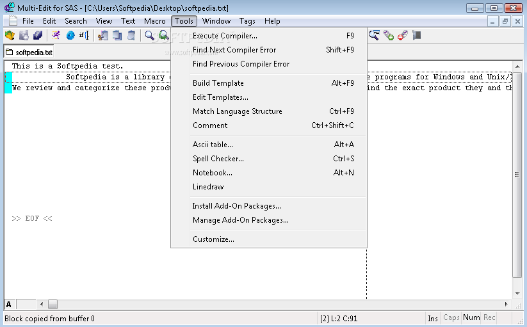Choose the Comment menu entry
527x327 pixels.
(x=268, y=125)
